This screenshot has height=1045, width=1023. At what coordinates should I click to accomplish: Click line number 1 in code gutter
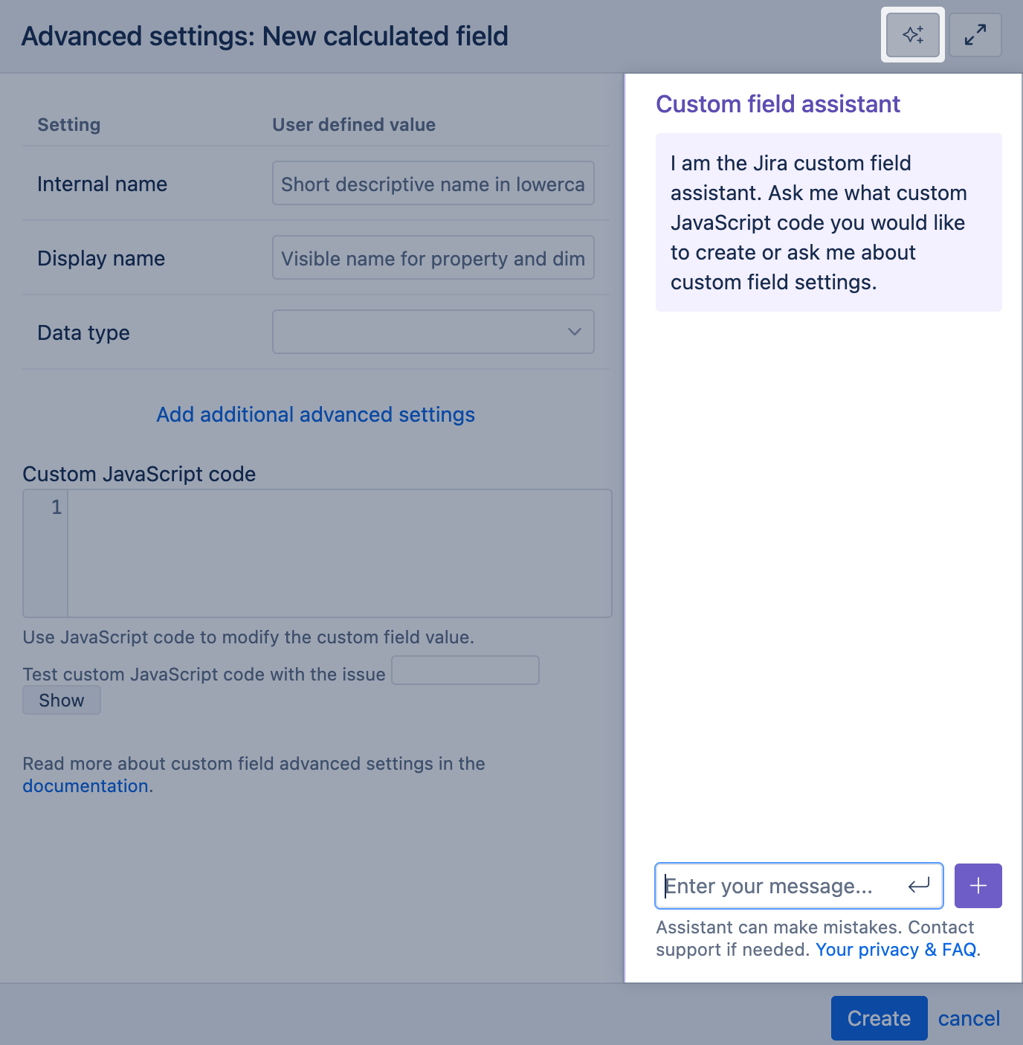[x=56, y=507]
